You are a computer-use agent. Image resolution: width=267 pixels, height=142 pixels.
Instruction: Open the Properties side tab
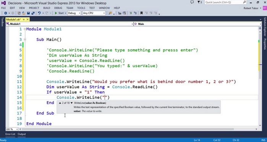265,44
